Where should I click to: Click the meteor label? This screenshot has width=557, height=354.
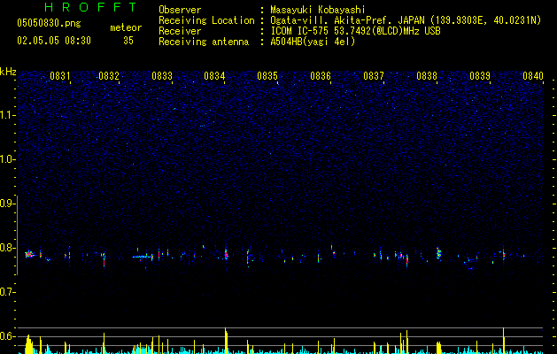point(126,27)
